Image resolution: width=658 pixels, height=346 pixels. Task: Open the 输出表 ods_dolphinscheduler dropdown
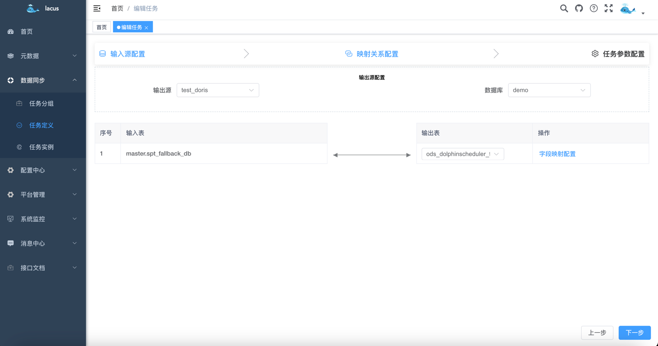pos(463,154)
